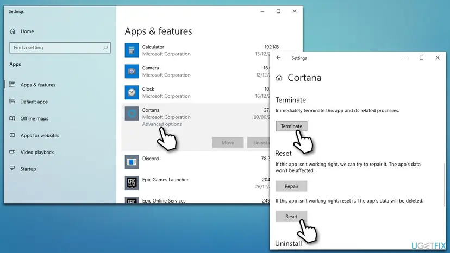Click the Apps for websites sidebar icon
The width and height of the screenshot is (450, 253).
(x=12, y=135)
